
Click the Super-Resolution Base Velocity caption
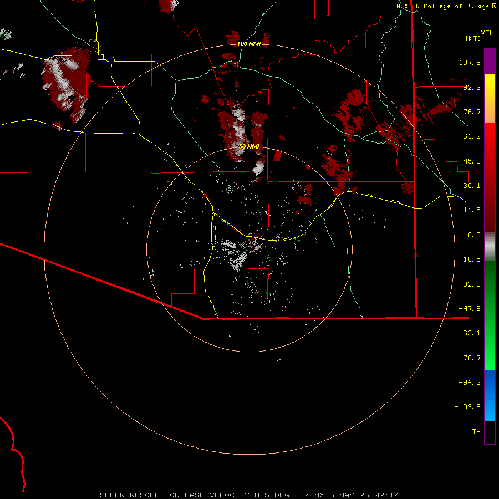click(x=249, y=495)
